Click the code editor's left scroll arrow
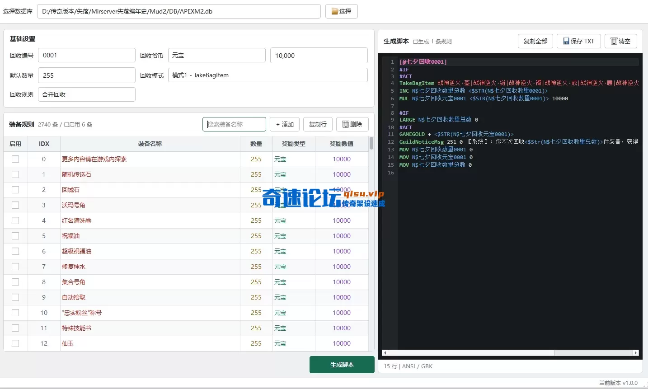Image resolution: width=648 pixels, height=389 pixels. click(385, 353)
